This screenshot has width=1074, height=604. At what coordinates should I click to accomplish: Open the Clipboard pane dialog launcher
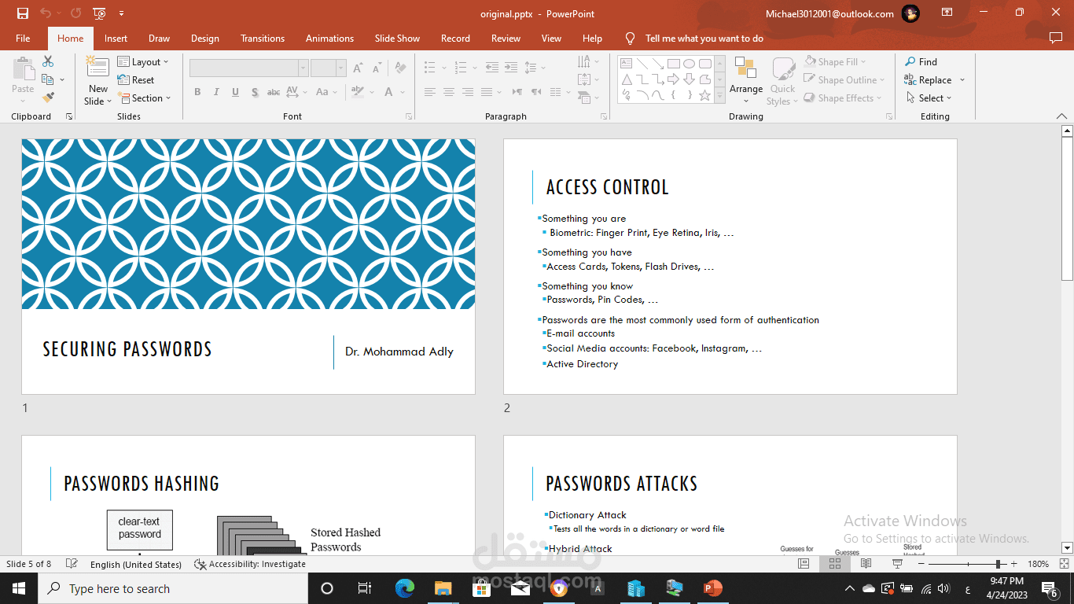point(69,116)
